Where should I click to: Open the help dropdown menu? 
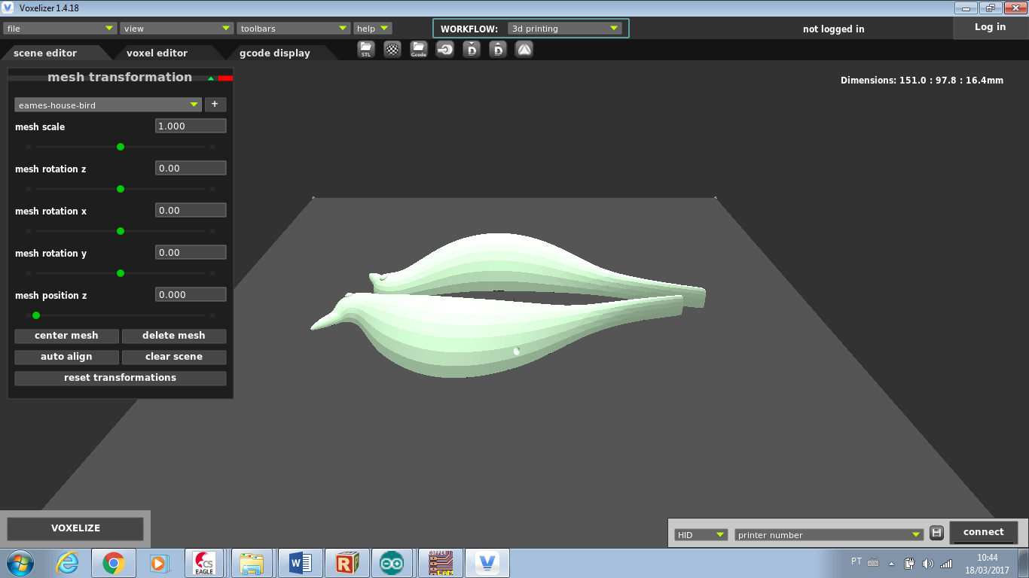point(373,29)
